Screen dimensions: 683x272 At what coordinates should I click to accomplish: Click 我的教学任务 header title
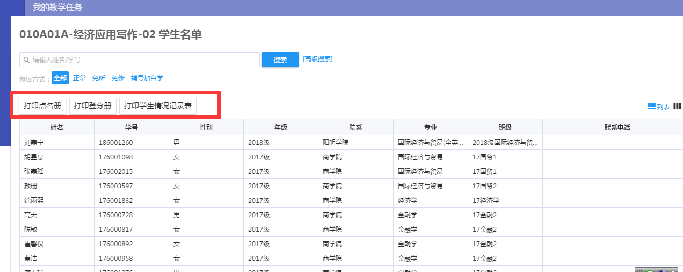tap(57, 8)
